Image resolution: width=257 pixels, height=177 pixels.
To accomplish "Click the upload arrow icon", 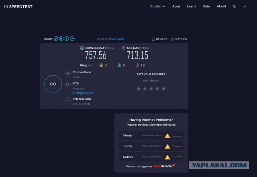I will [x=124, y=48].
